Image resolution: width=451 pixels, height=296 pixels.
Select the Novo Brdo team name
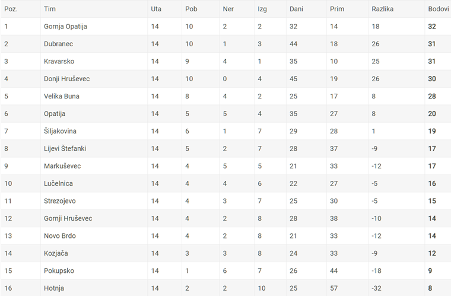(x=60, y=236)
